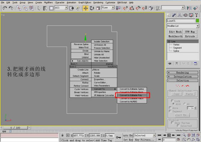201x142 pixels.
Task: Select the Bind to Space Warp tool
Action: (32, 8)
